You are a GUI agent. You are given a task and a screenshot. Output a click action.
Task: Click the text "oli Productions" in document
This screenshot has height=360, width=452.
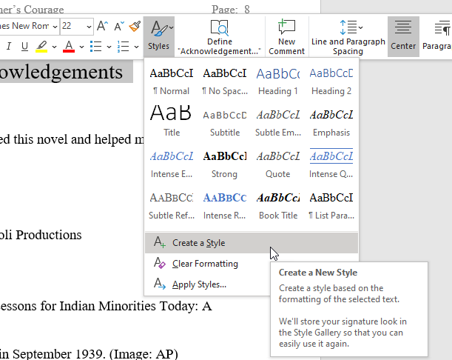pos(41,235)
